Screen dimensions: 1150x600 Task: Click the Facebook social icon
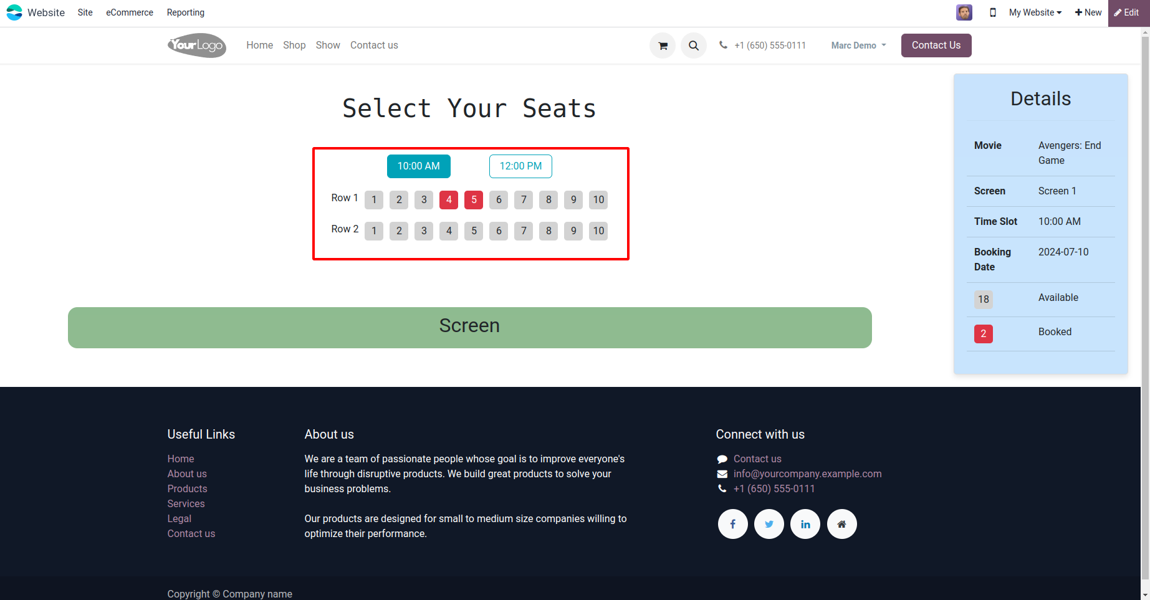[732, 524]
